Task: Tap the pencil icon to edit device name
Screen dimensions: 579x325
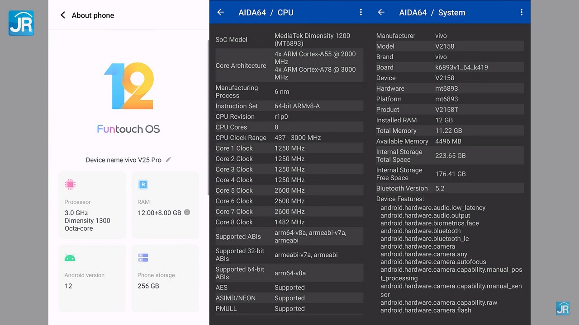Action: 168,159
